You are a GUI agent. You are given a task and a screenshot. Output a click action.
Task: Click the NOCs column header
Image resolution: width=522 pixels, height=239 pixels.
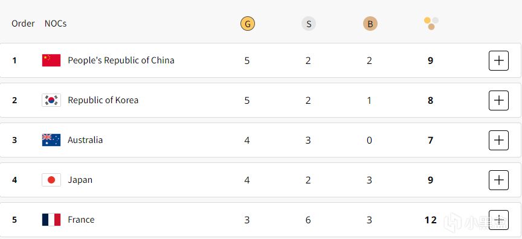(55, 24)
